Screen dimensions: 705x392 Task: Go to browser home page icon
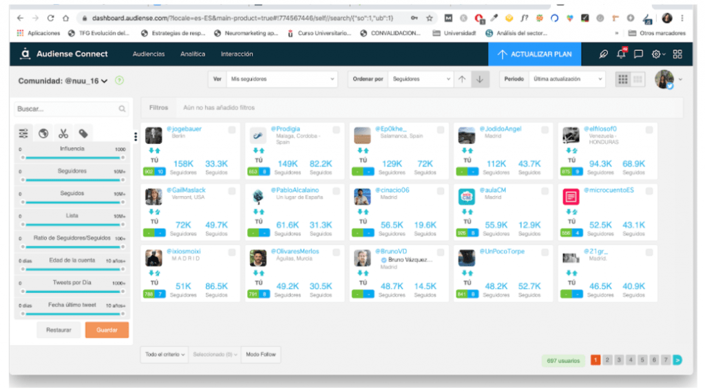(x=65, y=18)
